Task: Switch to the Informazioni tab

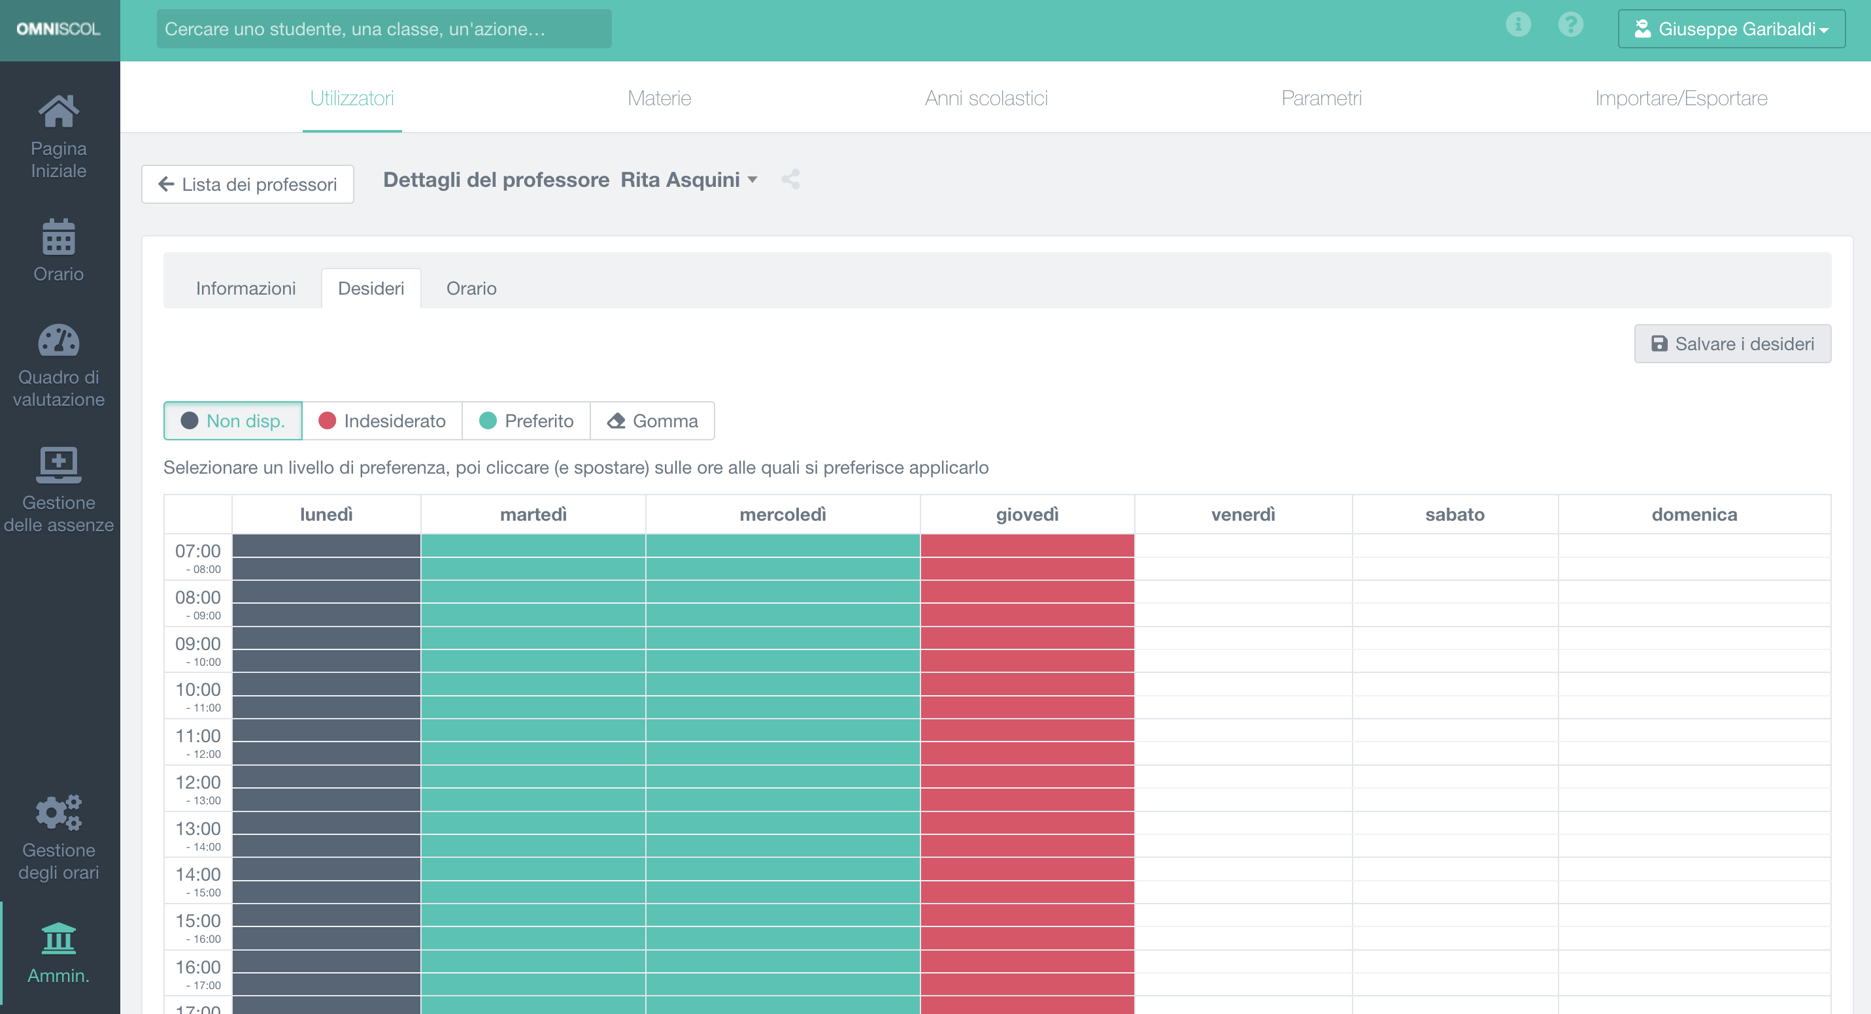Action: 246,287
